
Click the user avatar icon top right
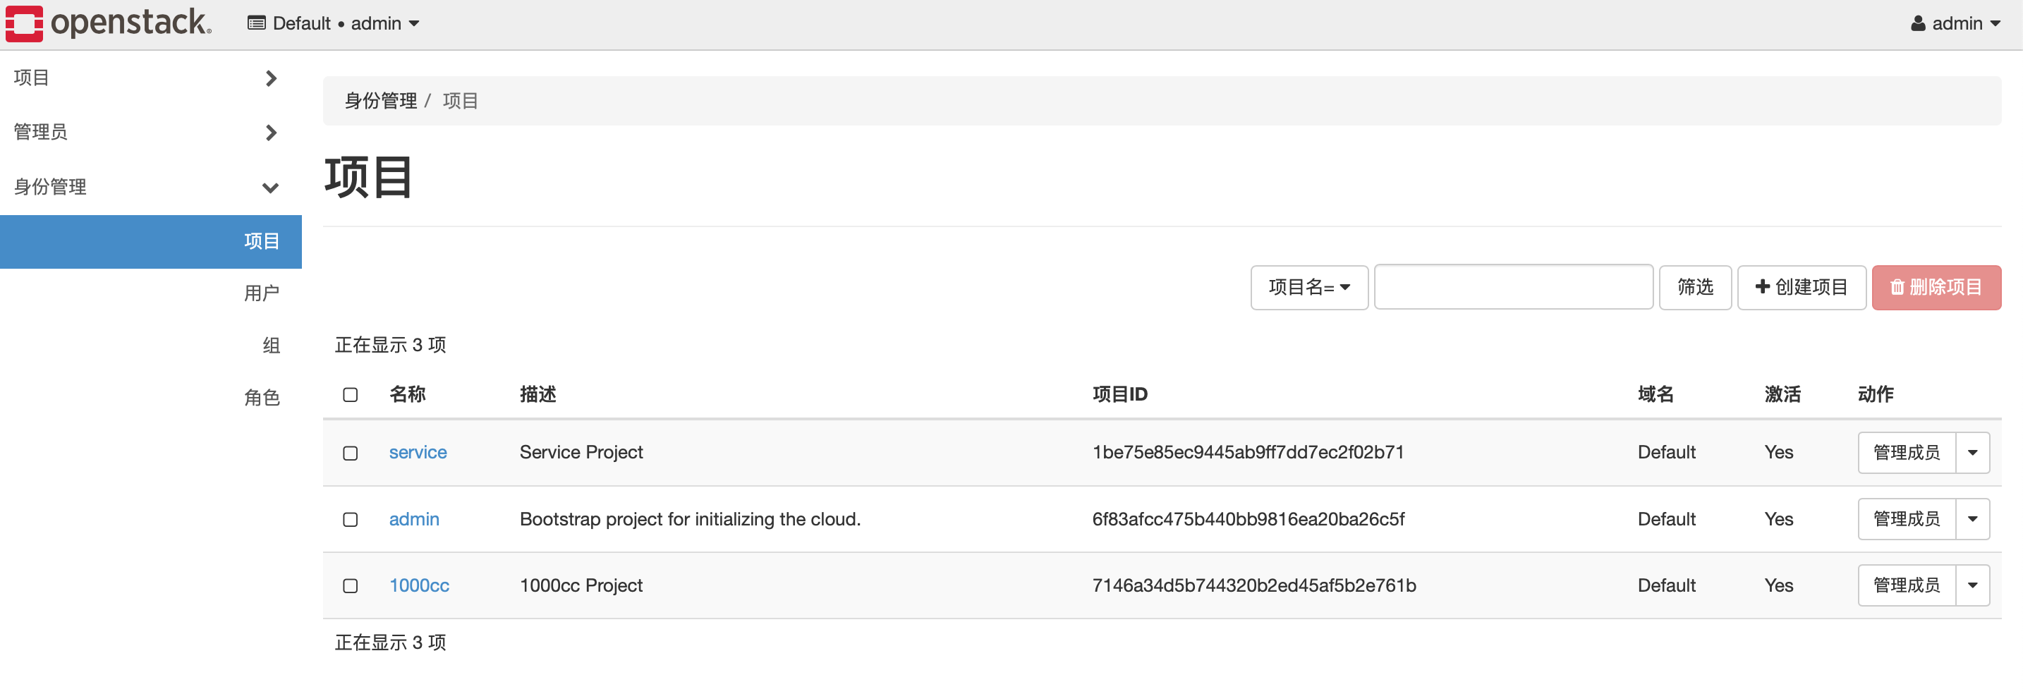[1917, 23]
